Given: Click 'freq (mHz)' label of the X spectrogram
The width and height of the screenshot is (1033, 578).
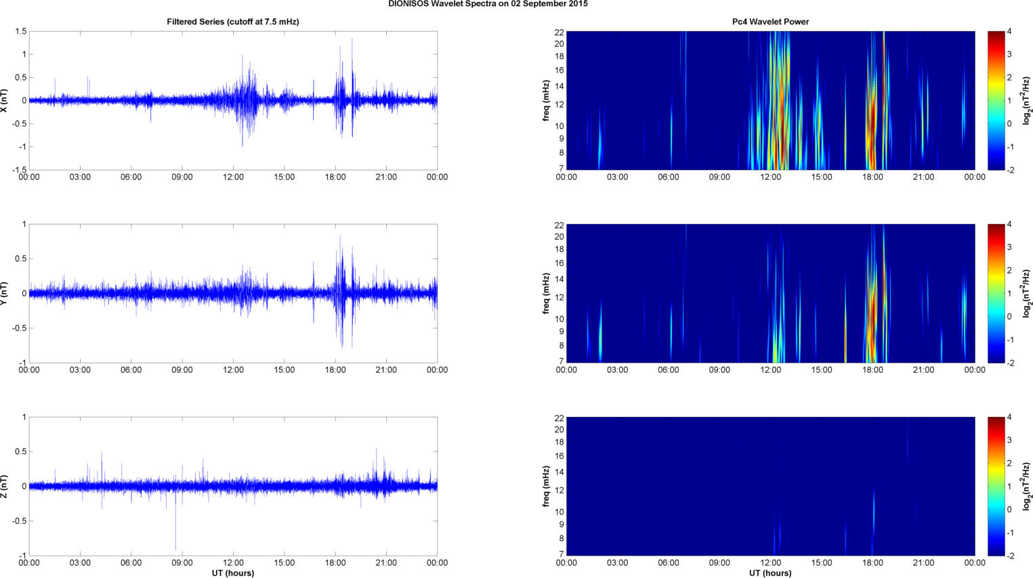Looking at the screenshot, I should [x=546, y=100].
